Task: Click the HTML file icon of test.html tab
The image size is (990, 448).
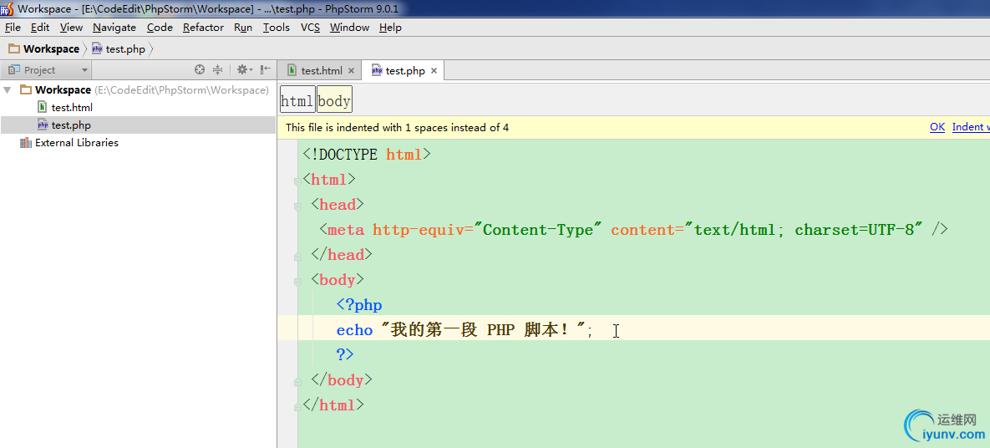Action: click(292, 71)
